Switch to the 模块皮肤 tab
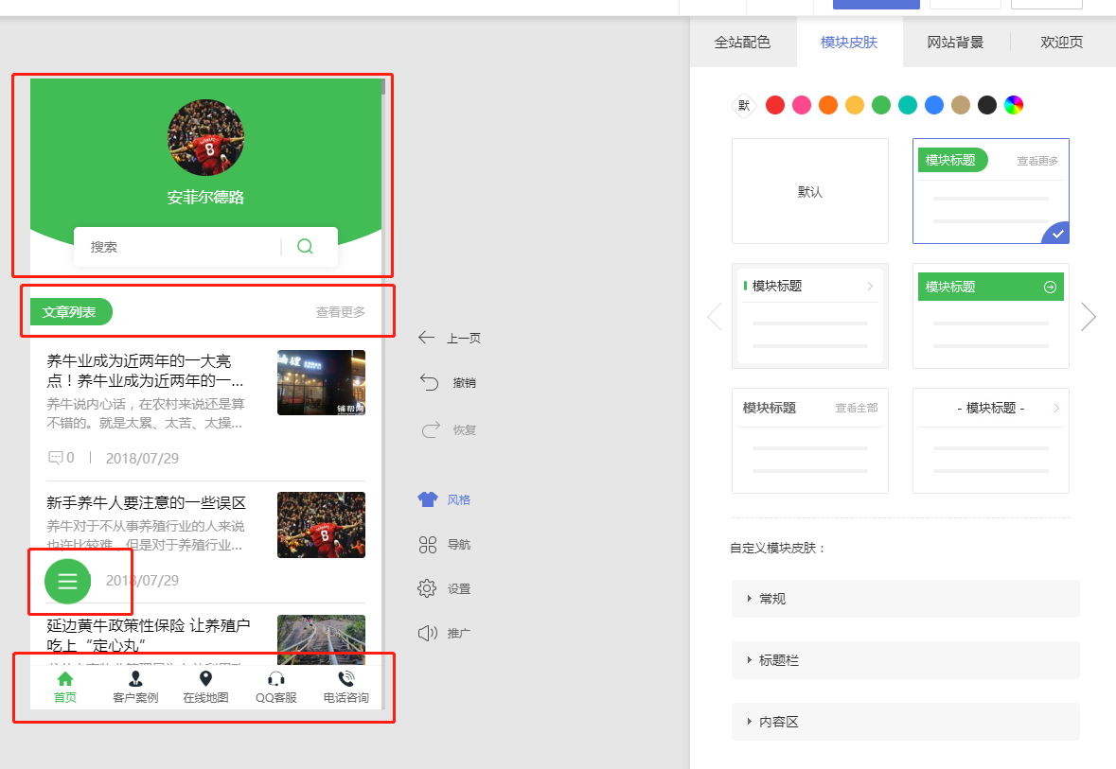Viewport: 1116px width, 769px height. pyautogui.click(x=849, y=42)
